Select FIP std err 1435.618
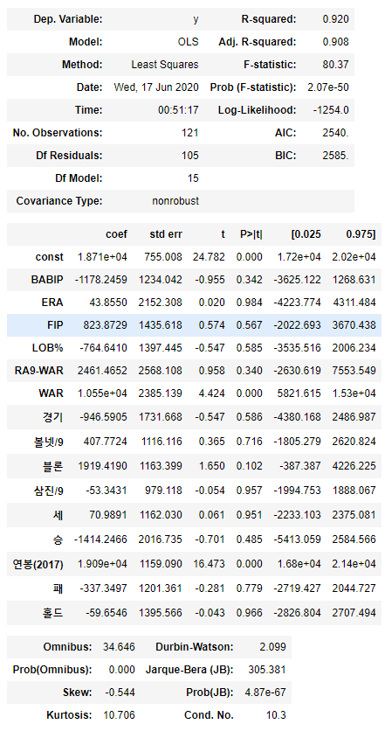The image size is (385, 731). pos(161,325)
